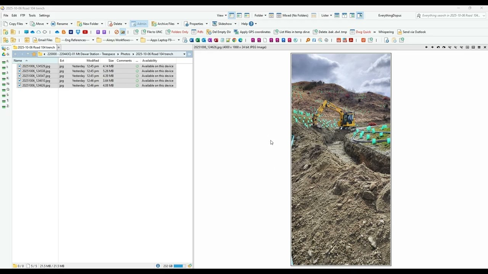This screenshot has height=274, width=488.
Task: Click the favorites star in path bar
Action: pyautogui.click(x=34, y=54)
